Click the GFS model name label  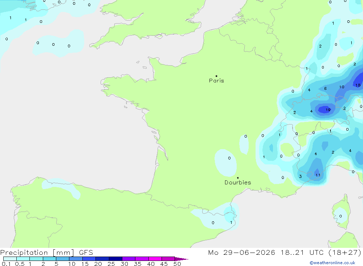(x=86, y=253)
